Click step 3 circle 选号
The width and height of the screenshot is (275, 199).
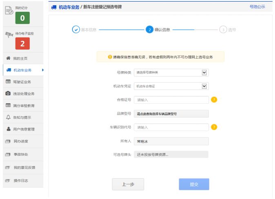(x=223, y=30)
